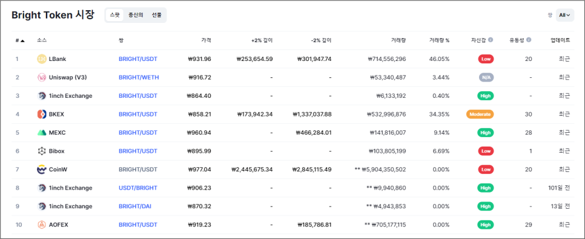Click info icon next to 유동성 header
The image size is (585, 239).
529,40
